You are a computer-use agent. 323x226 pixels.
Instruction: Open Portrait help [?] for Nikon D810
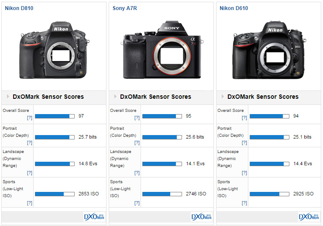[30, 143]
